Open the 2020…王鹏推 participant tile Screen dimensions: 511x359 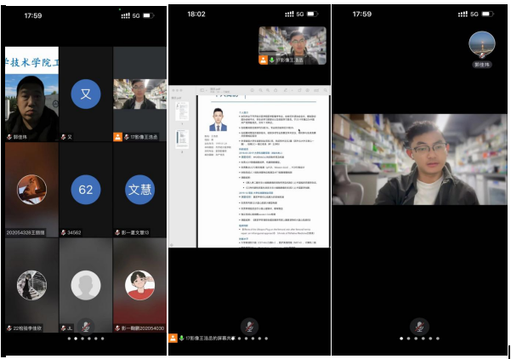31,189
